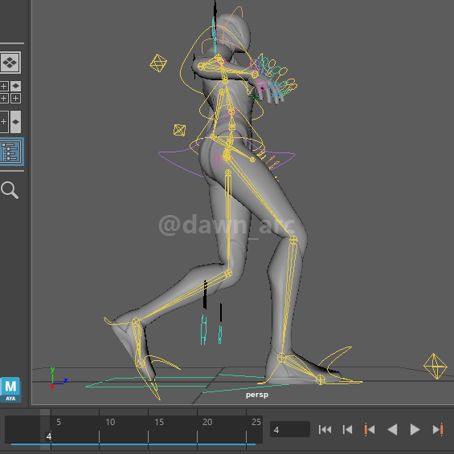The width and height of the screenshot is (454, 454).
Task: Play the animation backwards
Action: [392, 429]
